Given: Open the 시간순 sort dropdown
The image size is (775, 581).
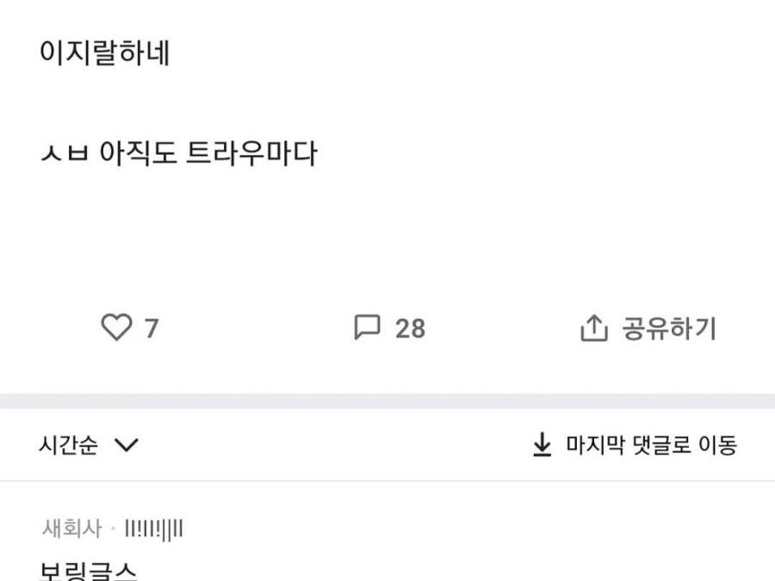Looking at the screenshot, I should [x=69, y=445].
